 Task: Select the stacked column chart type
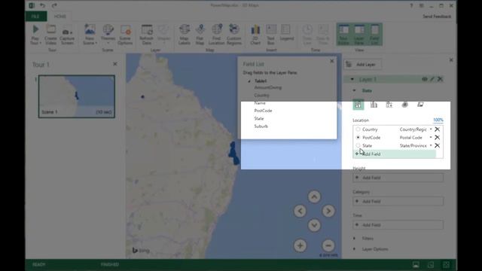[x=358, y=105]
